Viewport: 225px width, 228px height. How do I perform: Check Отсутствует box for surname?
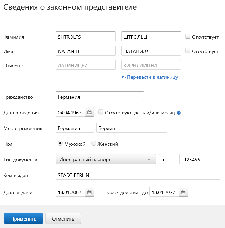[x=188, y=36]
